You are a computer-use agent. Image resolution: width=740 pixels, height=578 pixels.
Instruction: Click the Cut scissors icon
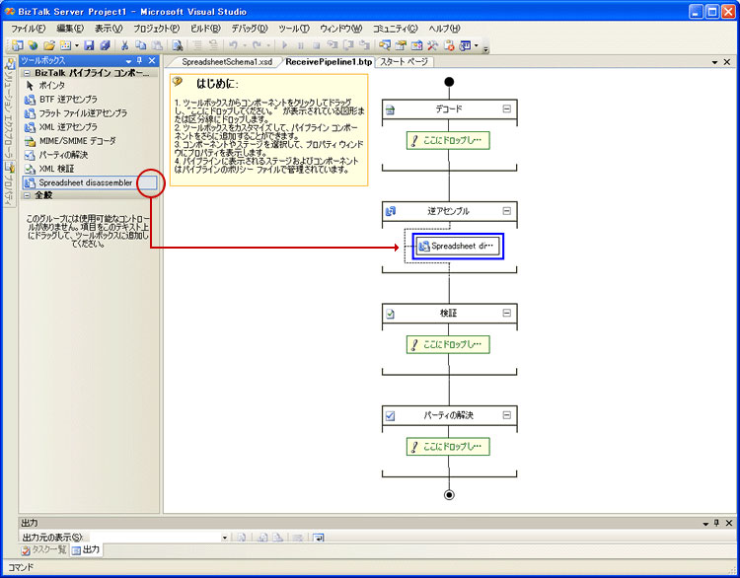tap(125, 45)
